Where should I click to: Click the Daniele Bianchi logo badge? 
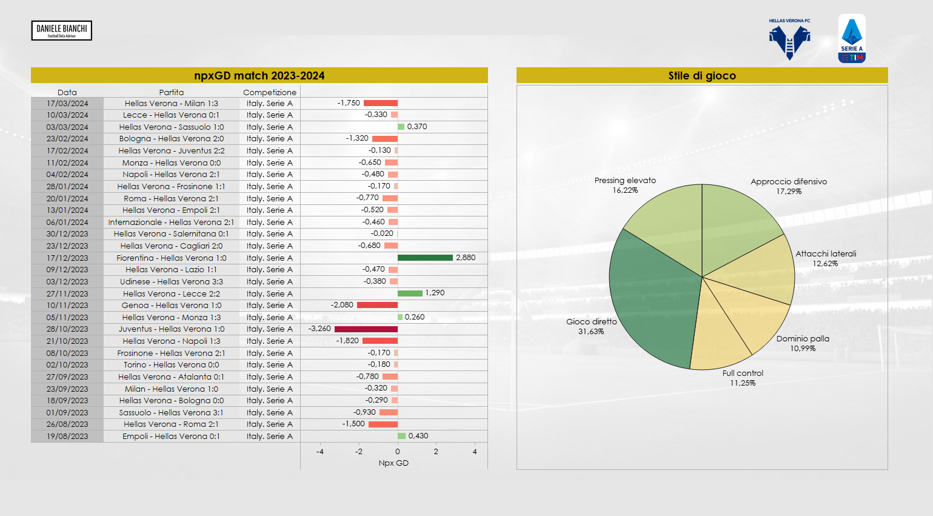[61, 30]
